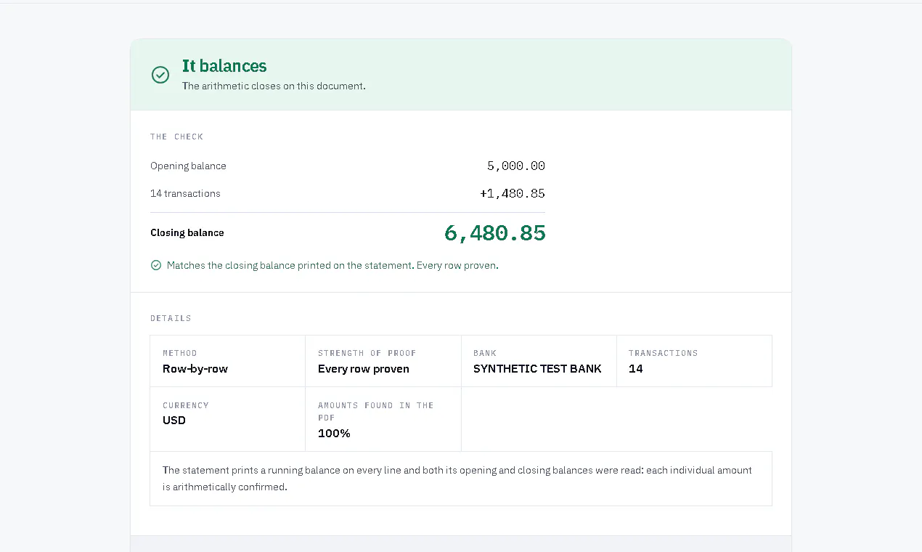Select SYNTHETIC TEST BANK
Image resolution: width=922 pixels, height=552 pixels.
[x=537, y=369]
